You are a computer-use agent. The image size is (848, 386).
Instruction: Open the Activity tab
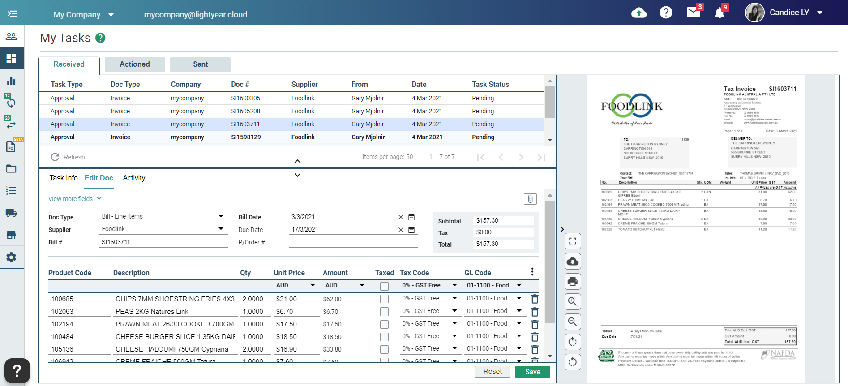tap(134, 178)
